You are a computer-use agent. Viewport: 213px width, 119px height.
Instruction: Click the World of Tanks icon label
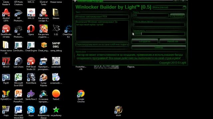[x=44, y=3]
